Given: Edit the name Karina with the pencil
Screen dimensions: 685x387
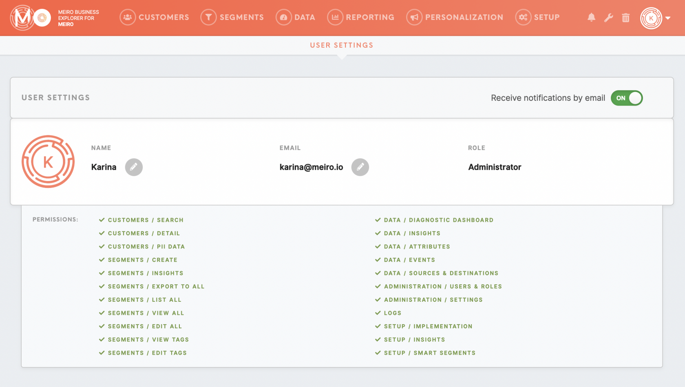Looking at the screenshot, I should click(134, 167).
